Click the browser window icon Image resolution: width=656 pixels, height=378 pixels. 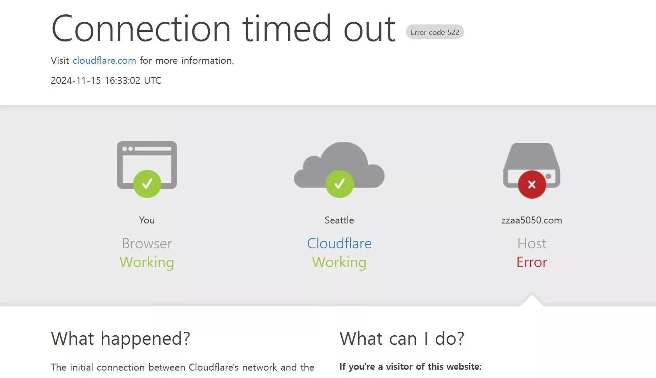pos(147,165)
